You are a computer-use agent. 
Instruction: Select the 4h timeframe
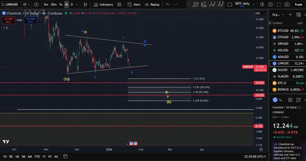point(67,5)
